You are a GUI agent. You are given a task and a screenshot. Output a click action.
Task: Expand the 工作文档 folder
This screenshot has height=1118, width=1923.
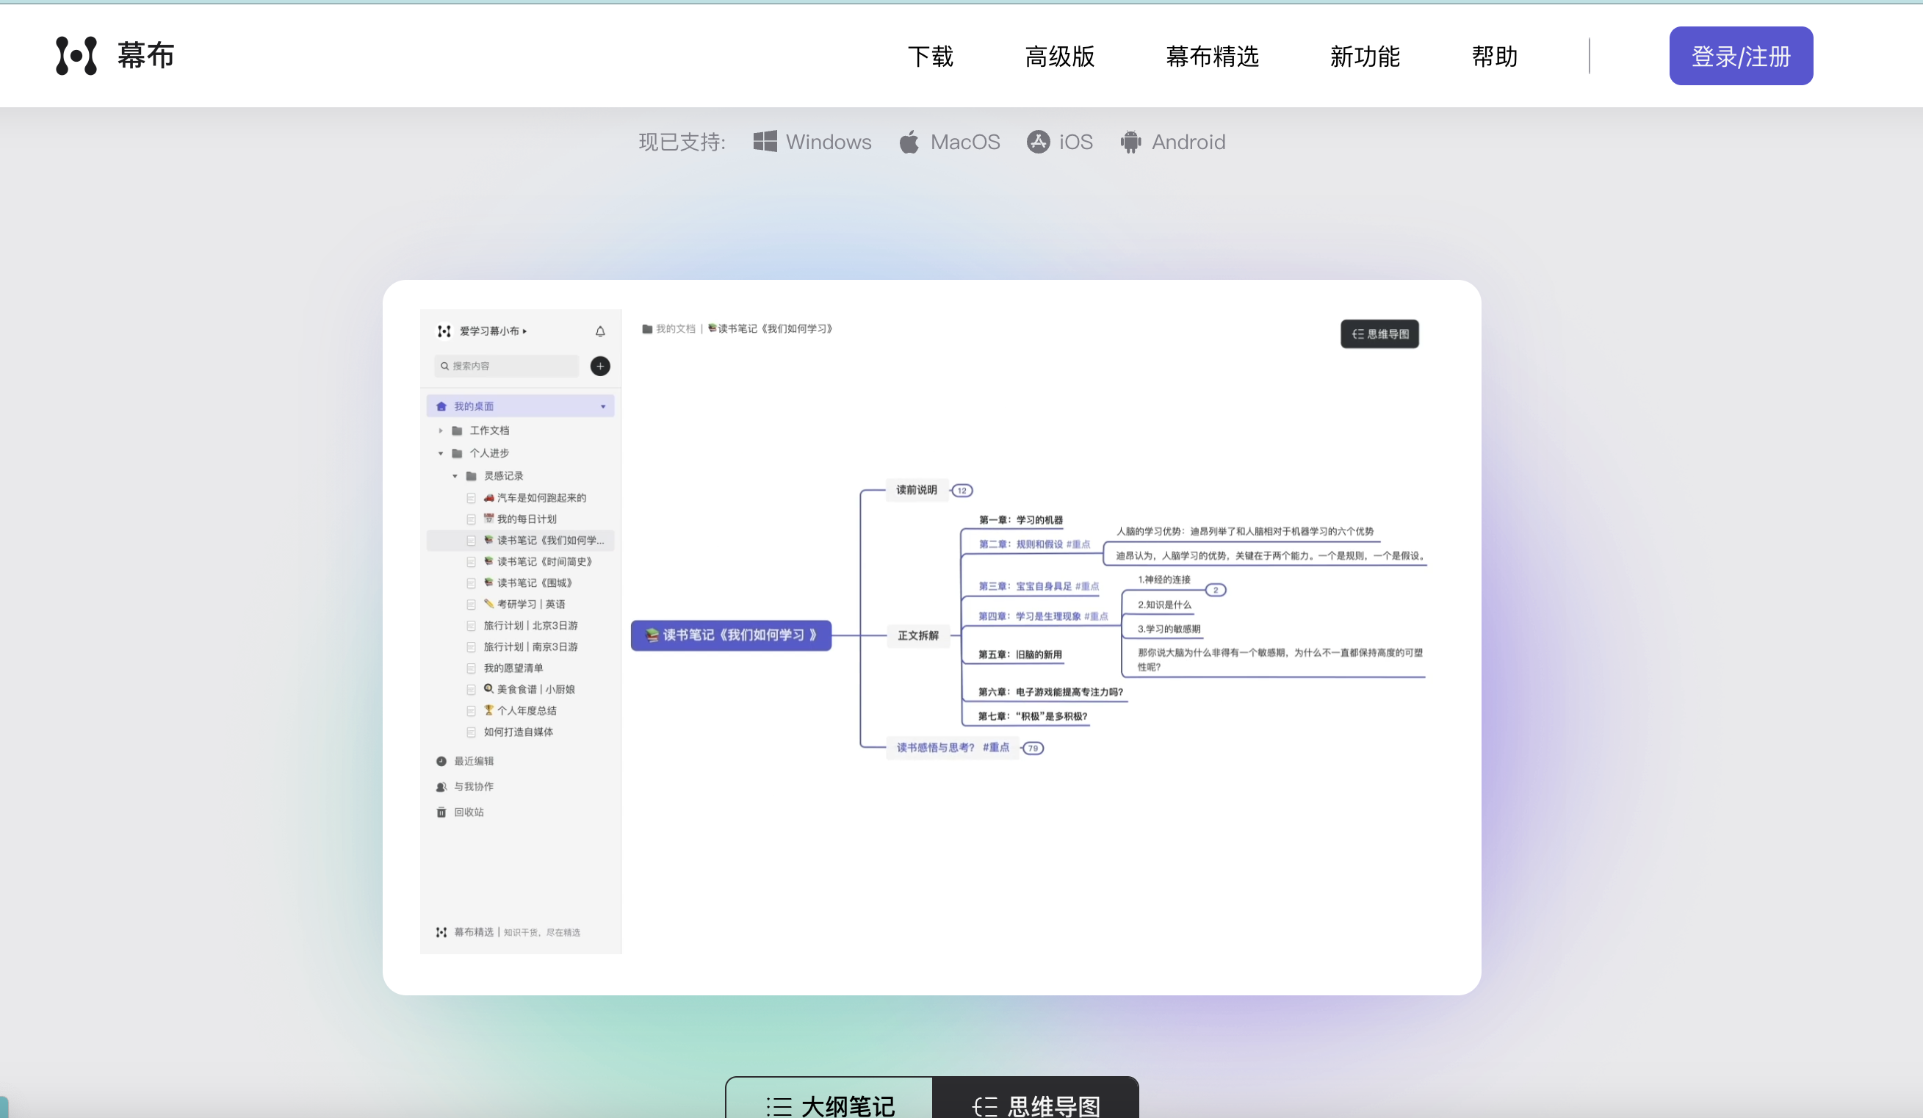(440, 430)
